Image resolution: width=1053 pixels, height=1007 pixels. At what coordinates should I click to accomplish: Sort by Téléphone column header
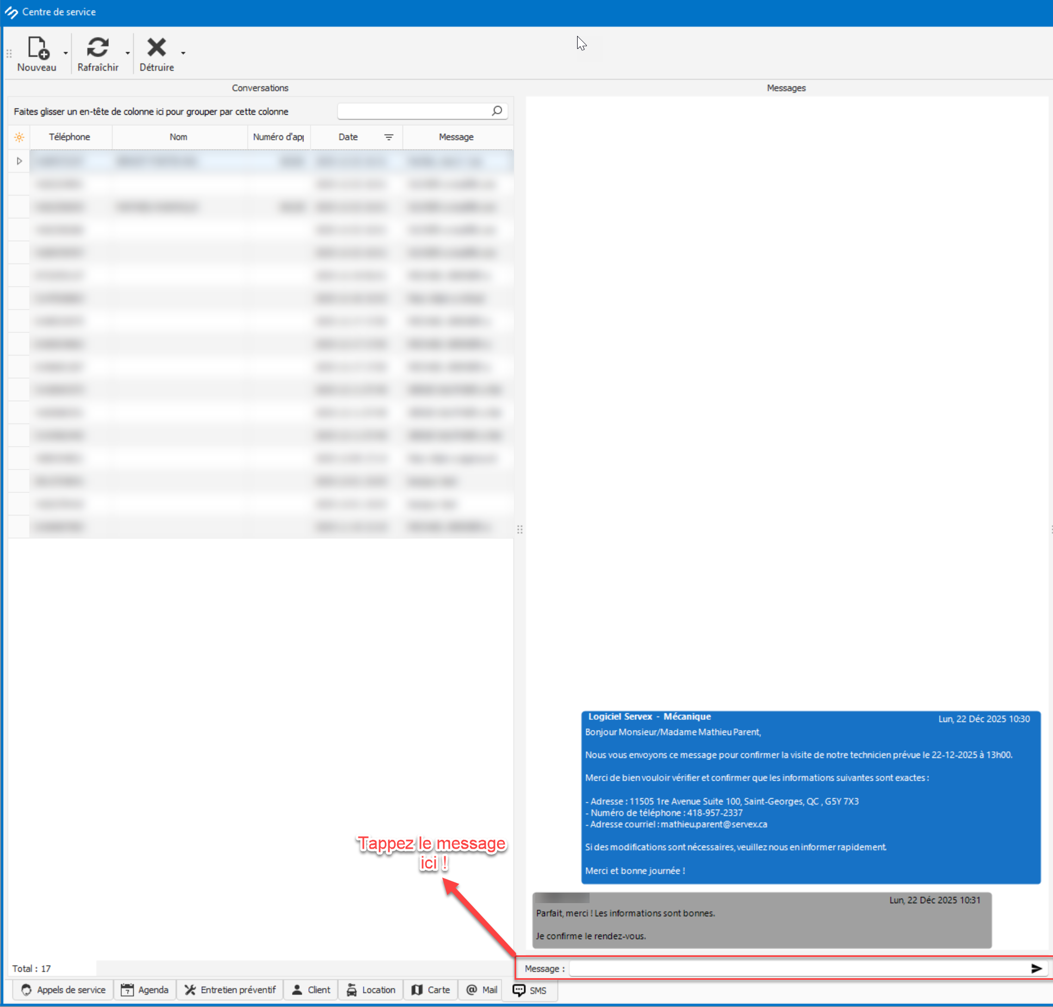(70, 137)
